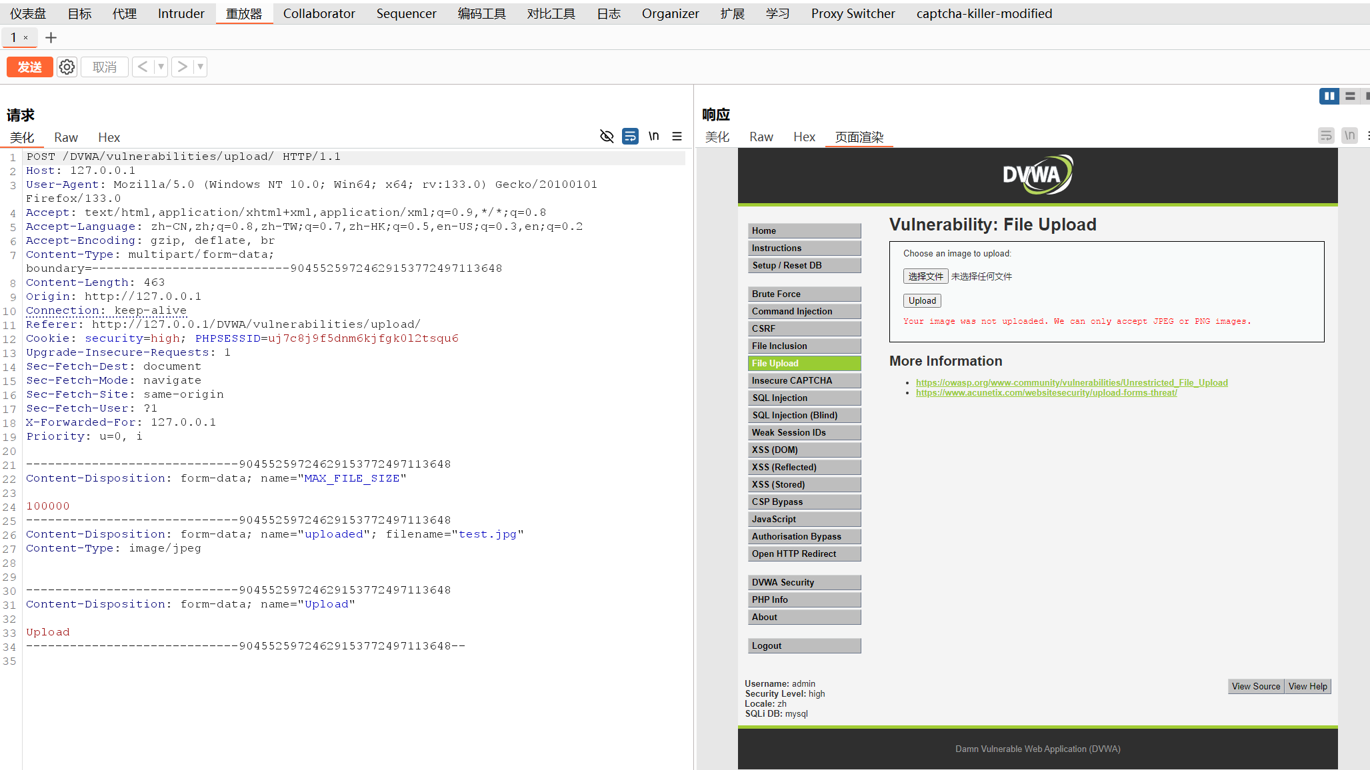Click View Source button in DVWA page
Viewport: 1370px width, 770px height.
pos(1255,686)
